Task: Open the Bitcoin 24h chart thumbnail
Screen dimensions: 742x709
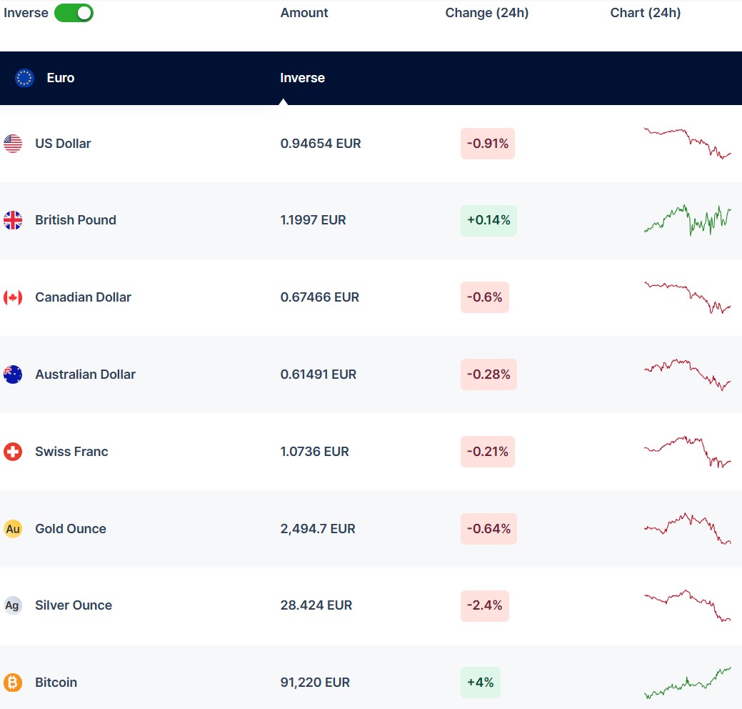Action: click(x=687, y=683)
